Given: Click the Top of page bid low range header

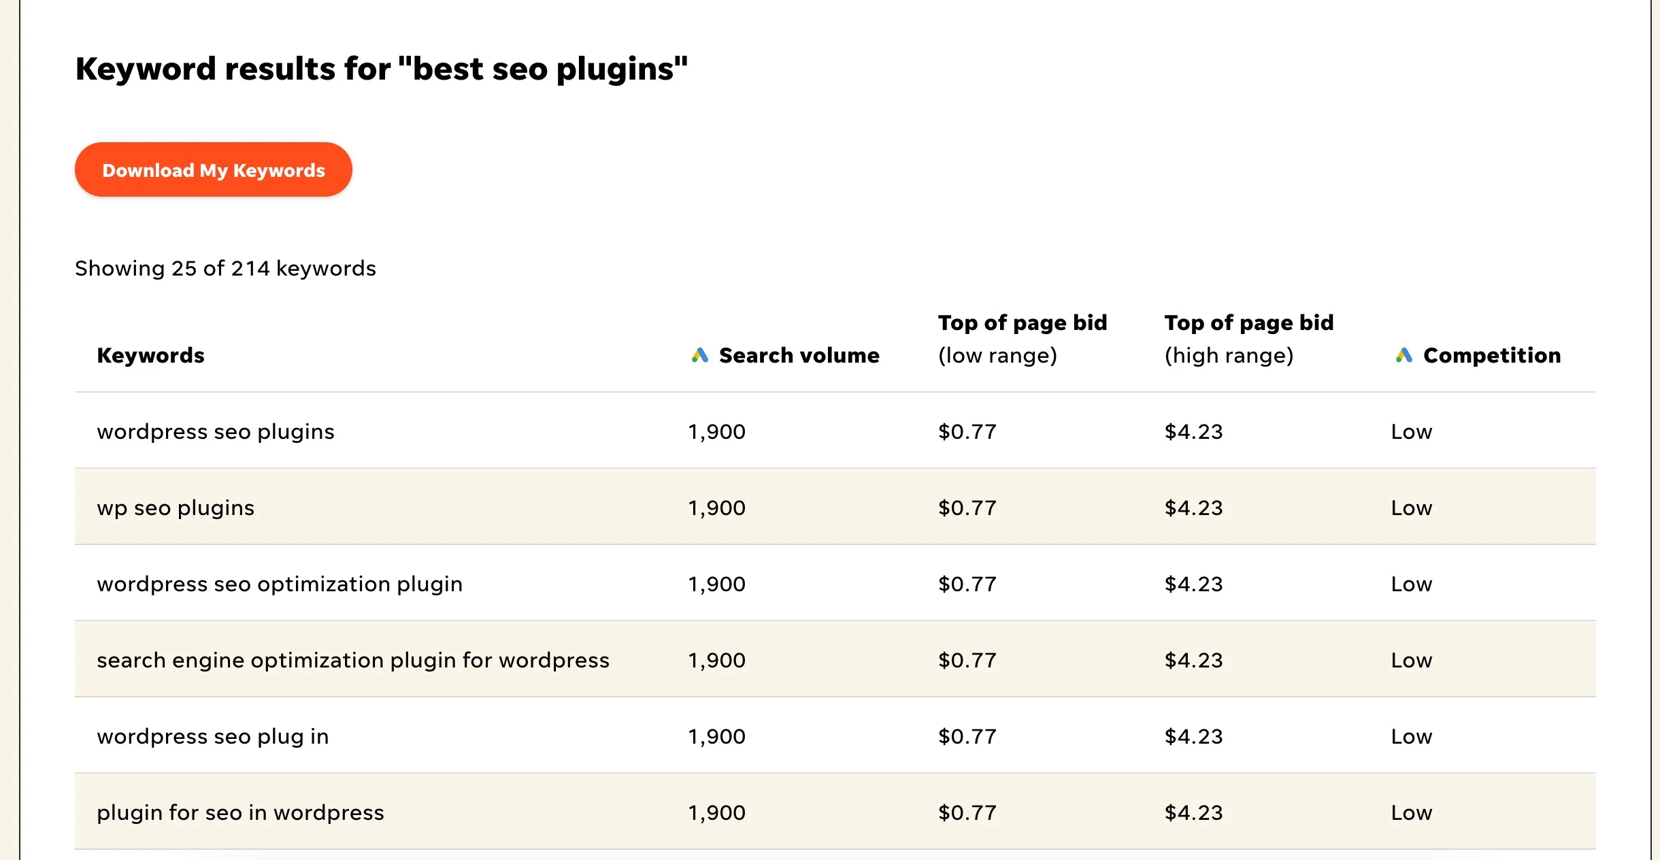Looking at the screenshot, I should tap(1022, 339).
